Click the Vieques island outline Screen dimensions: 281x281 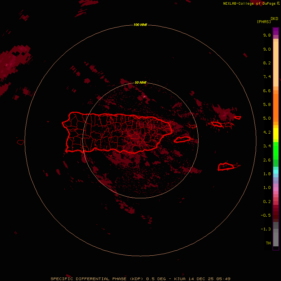tap(182, 140)
